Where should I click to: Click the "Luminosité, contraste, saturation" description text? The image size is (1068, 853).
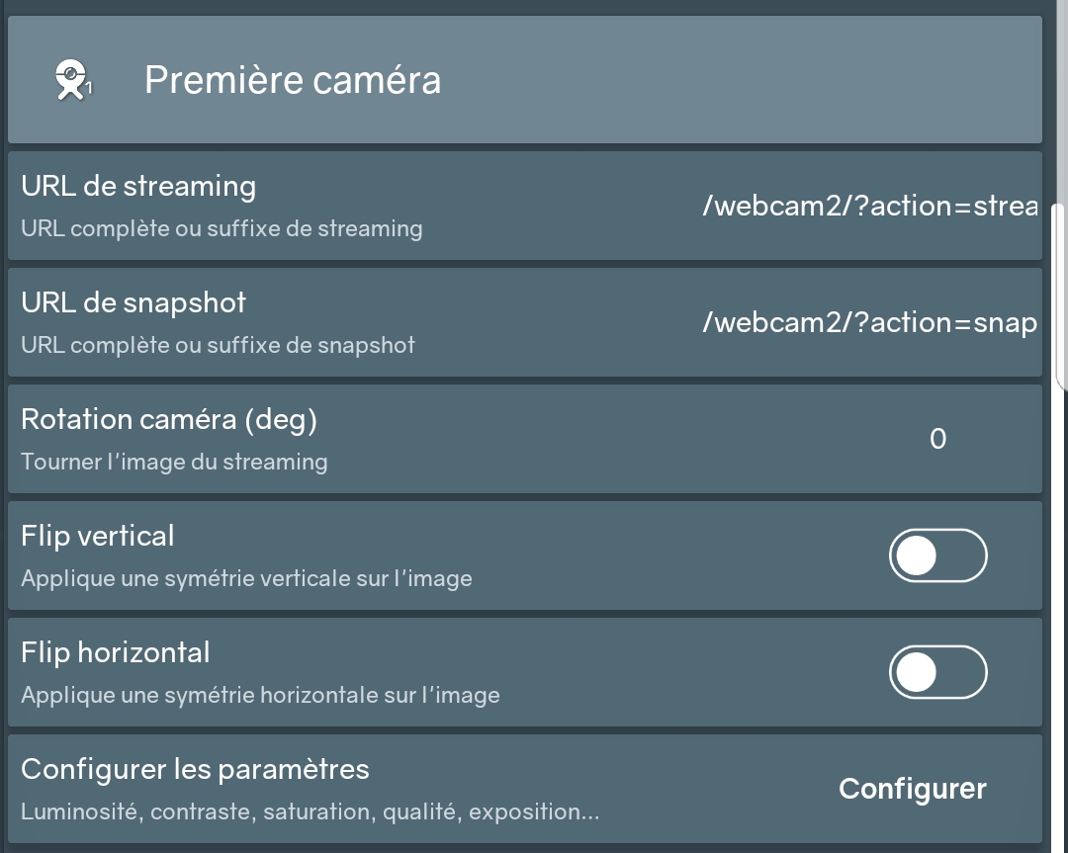310,812
